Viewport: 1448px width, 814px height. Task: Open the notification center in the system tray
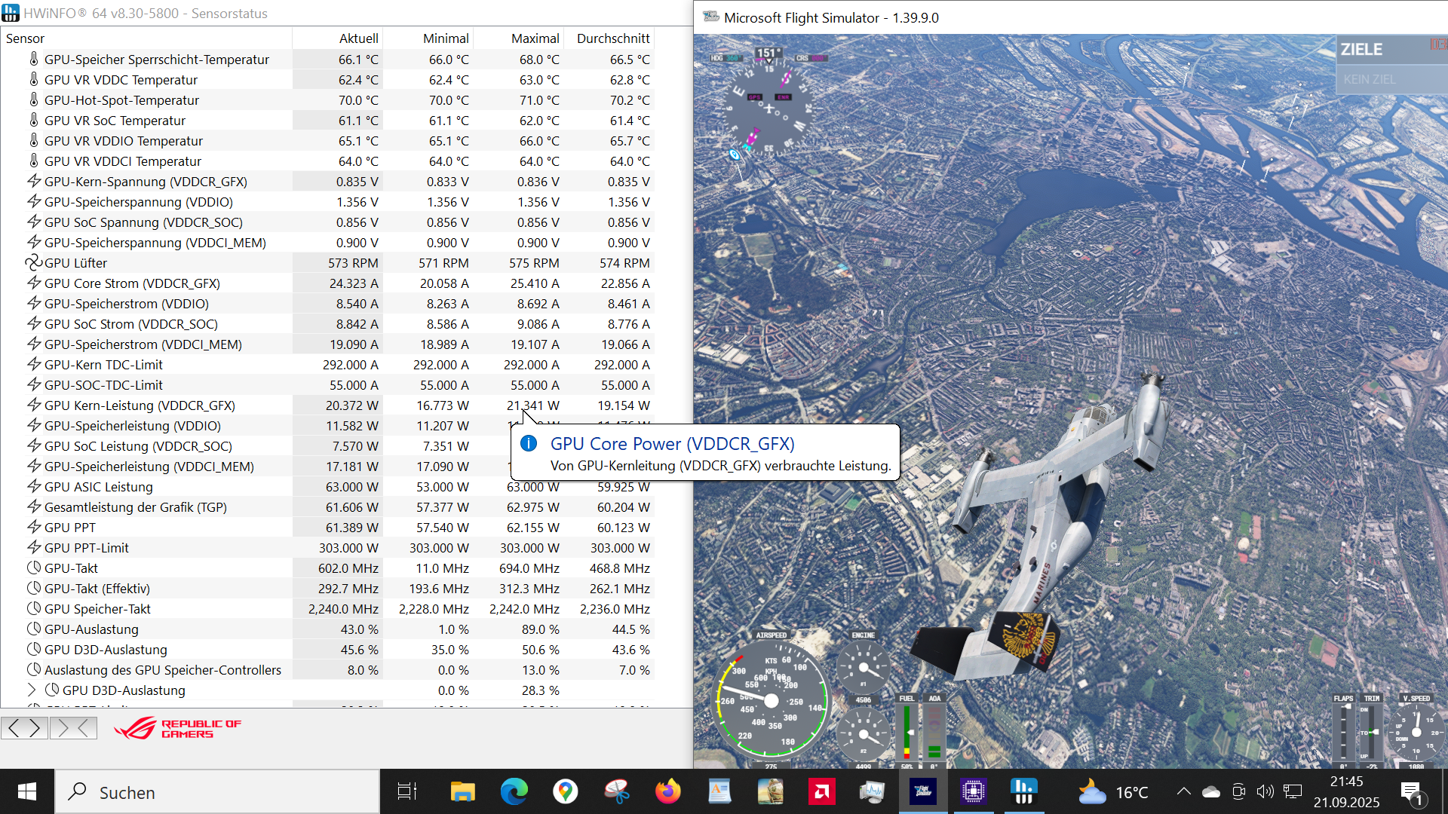[1411, 791]
